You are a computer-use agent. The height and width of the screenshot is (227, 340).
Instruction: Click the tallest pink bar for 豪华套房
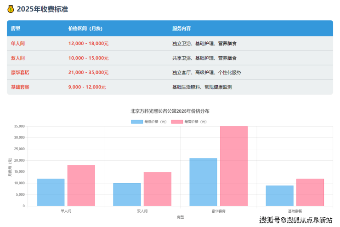point(234,166)
